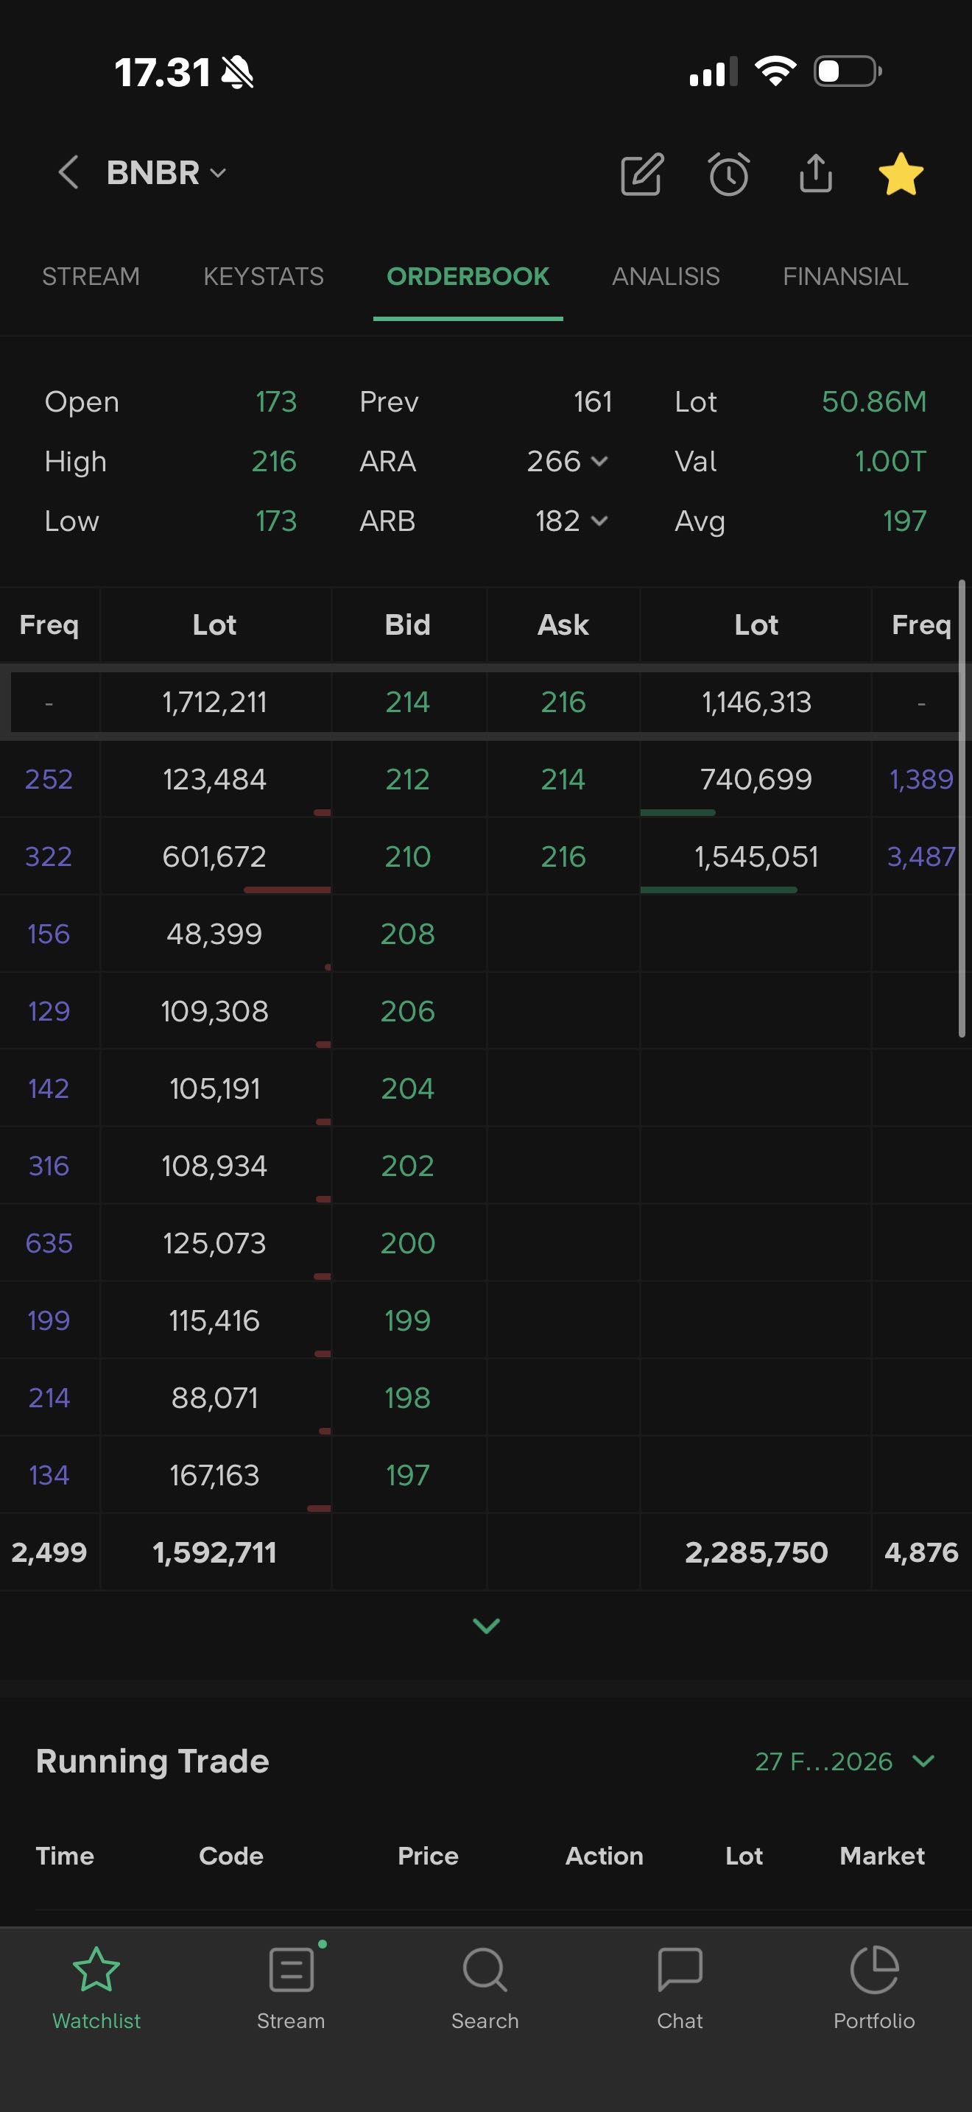Open the Running Trade date dropdown
Viewport: 972px width, 2112px height.
pos(844,1761)
